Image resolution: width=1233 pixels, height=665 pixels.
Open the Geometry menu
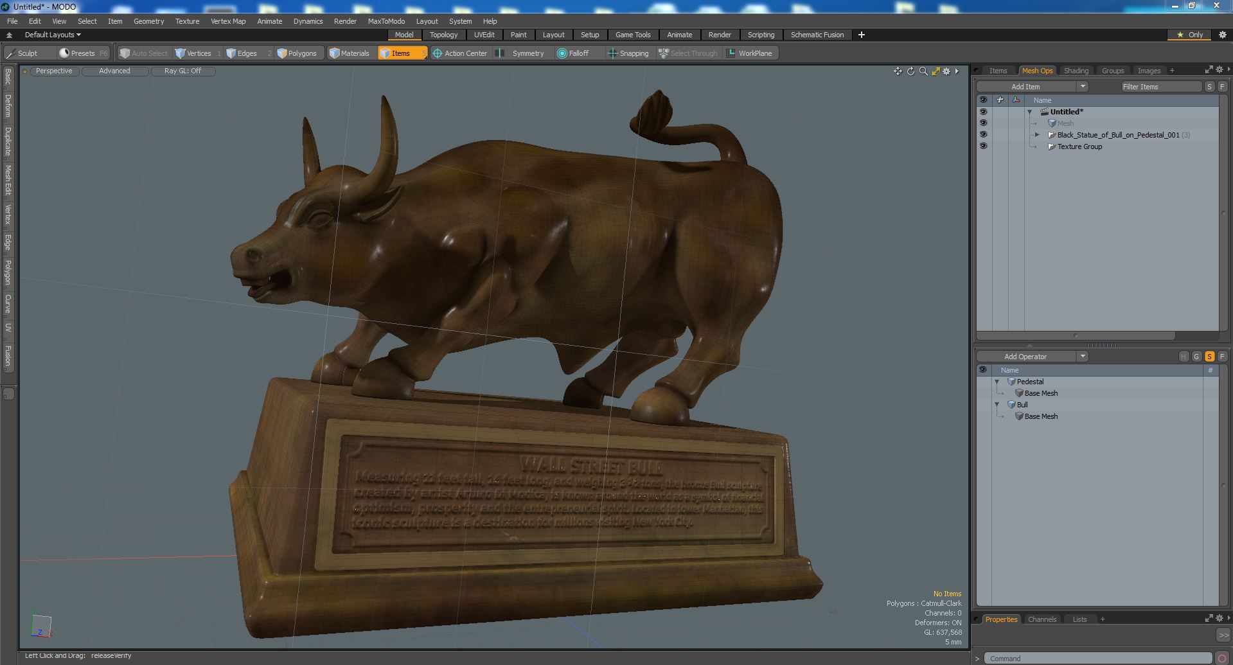coord(148,21)
